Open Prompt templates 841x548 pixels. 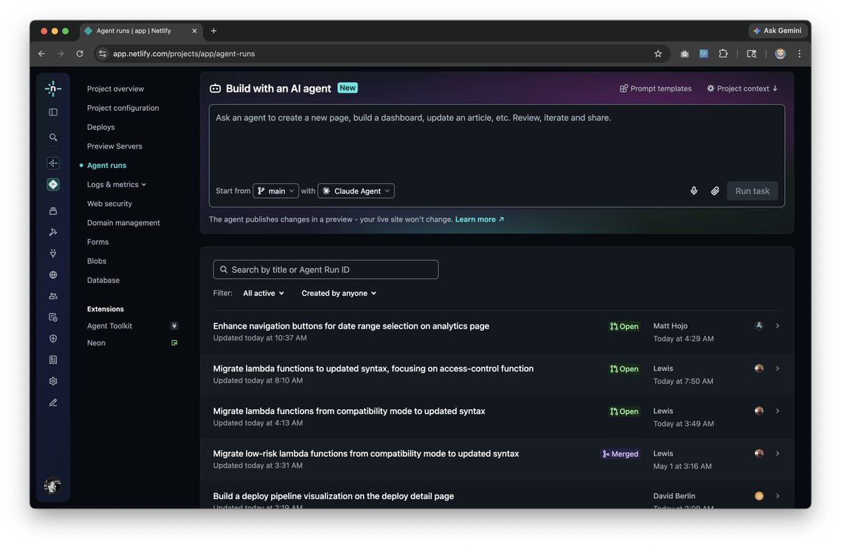click(x=655, y=88)
